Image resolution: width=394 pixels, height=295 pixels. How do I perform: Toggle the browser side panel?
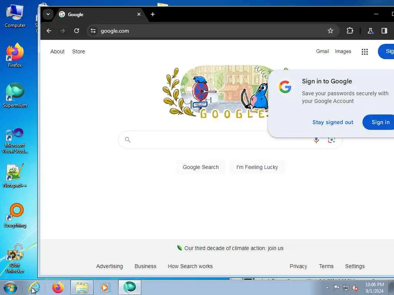pos(384,31)
